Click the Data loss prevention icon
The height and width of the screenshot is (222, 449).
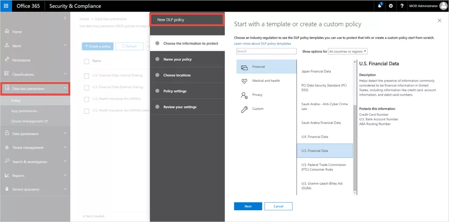[x=7, y=88]
